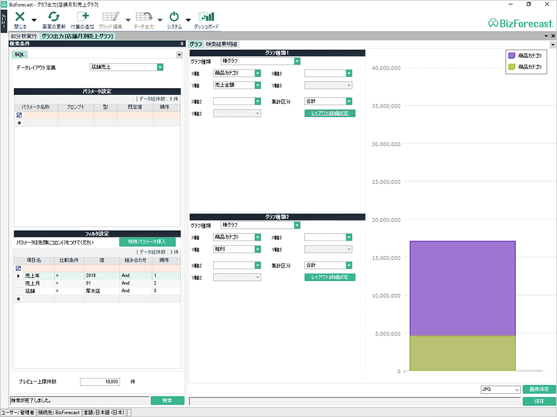Image resolution: width=557 pixels, height=417 pixels.
Task: Click the edit-row icon in フィルタ設定 grid
Action: pyautogui.click(x=19, y=268)
